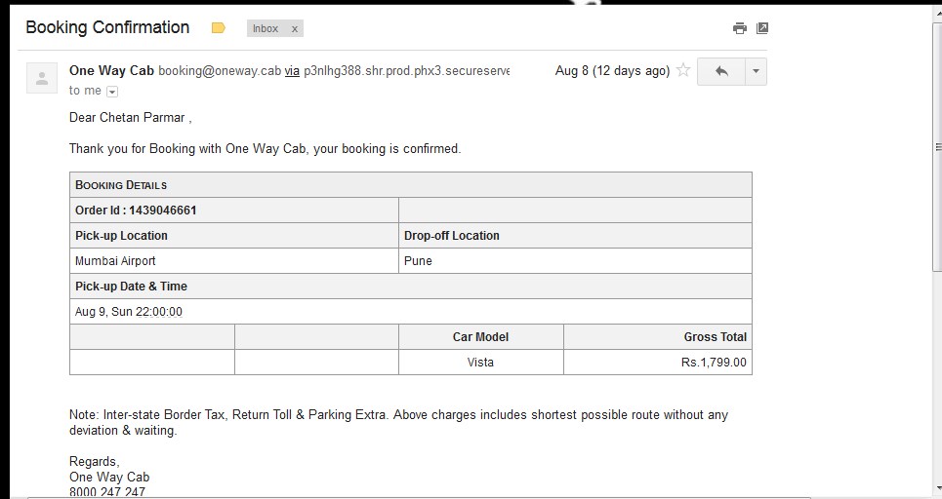Select Order Id : 1439046661 cell
This screenshot has height=499, width=942.
tap(234, 211)
